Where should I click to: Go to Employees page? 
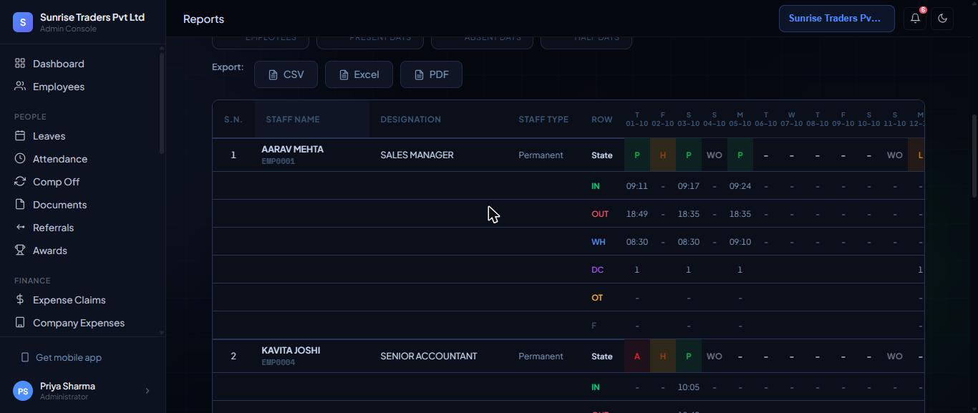pos(59,87)
